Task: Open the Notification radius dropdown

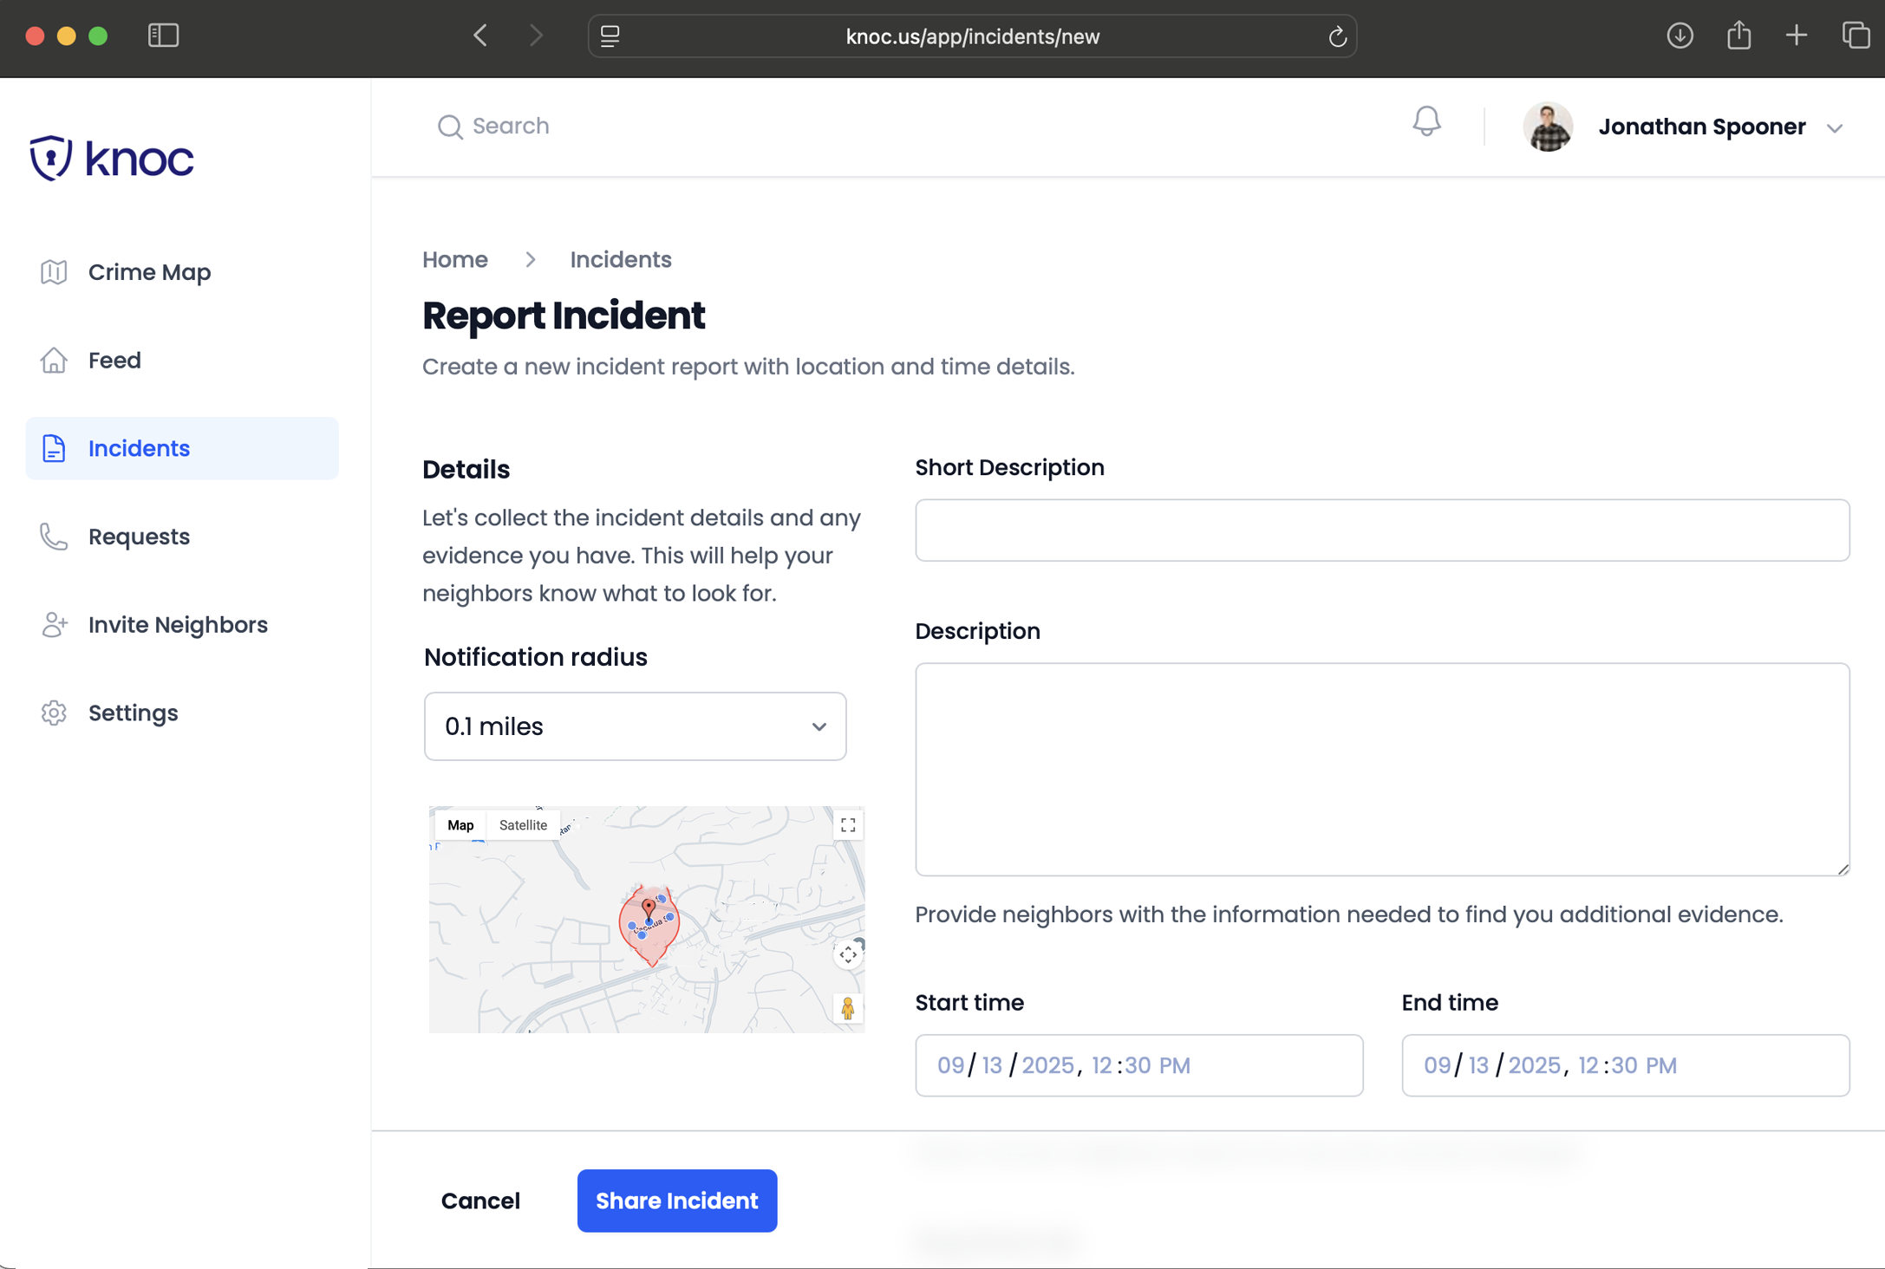Action: tap(635, 726)
